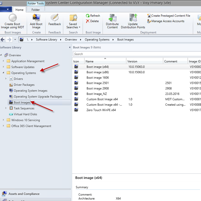Select the Home ribbon tab
201x201 pixels.
[19, 10]
